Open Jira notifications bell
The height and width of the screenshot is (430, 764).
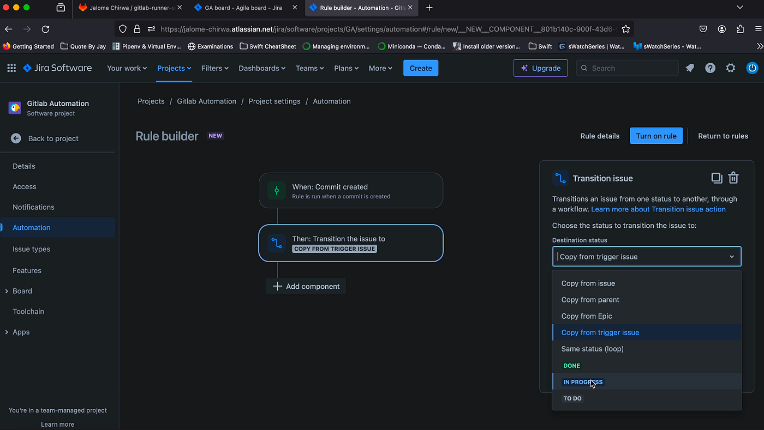(690, 68)
